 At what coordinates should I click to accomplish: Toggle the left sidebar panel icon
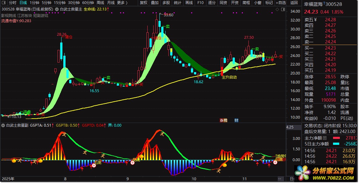[x=3, y=2]
